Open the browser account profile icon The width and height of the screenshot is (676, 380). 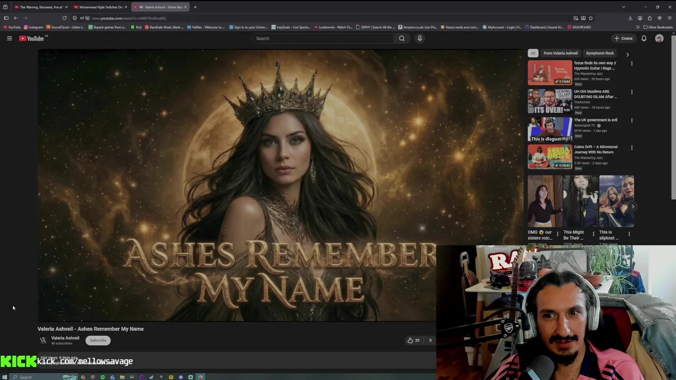pos(640,18)
